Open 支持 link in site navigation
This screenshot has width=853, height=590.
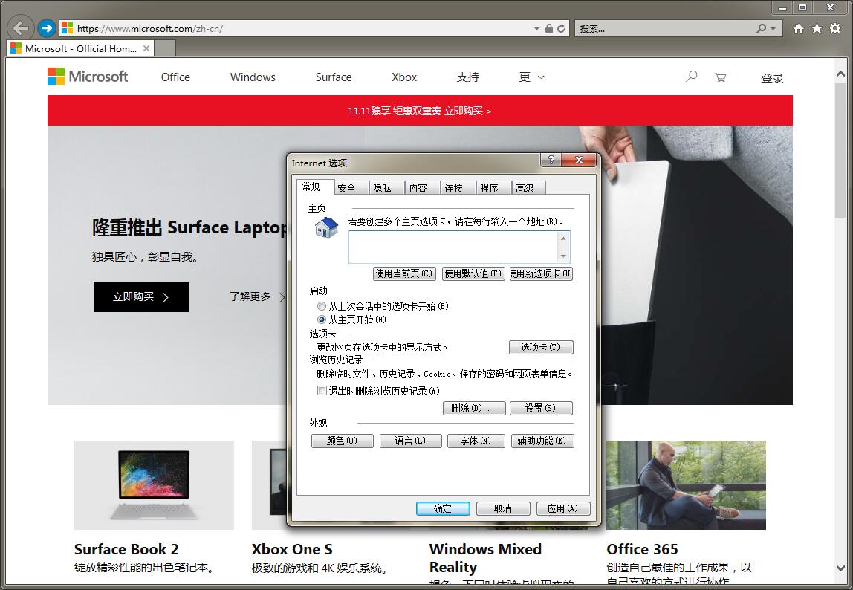coord(468,77)
